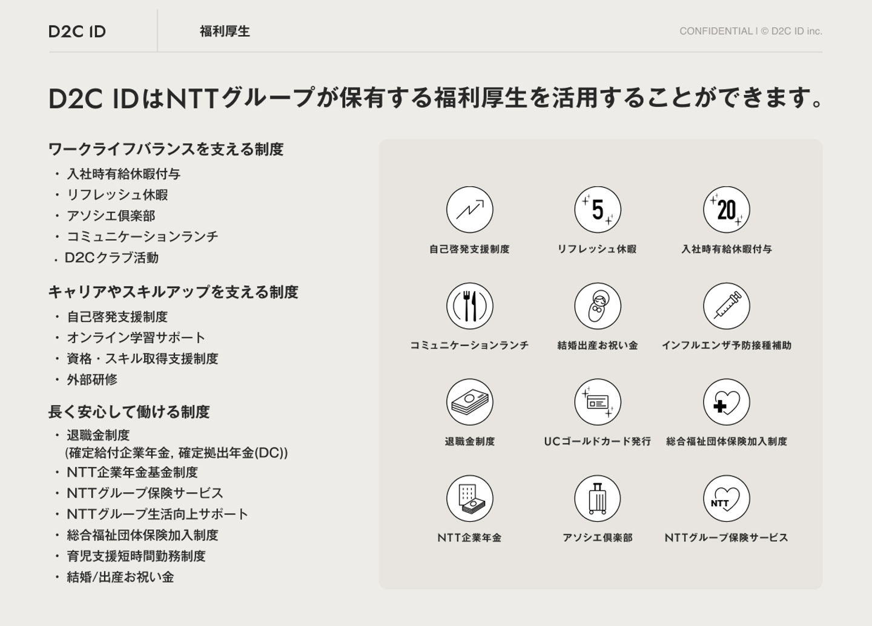Click the 自己啓発支援制度 bullet under キャリア heading
The height and width of the screenshot is (626, 872).
pyautogui.click(x=117, y=317)
